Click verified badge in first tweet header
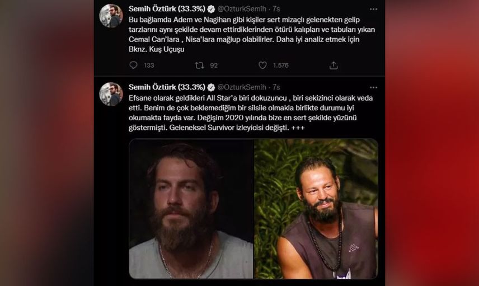The width and height of the screenshot is (479, 286). pos(211,9)
